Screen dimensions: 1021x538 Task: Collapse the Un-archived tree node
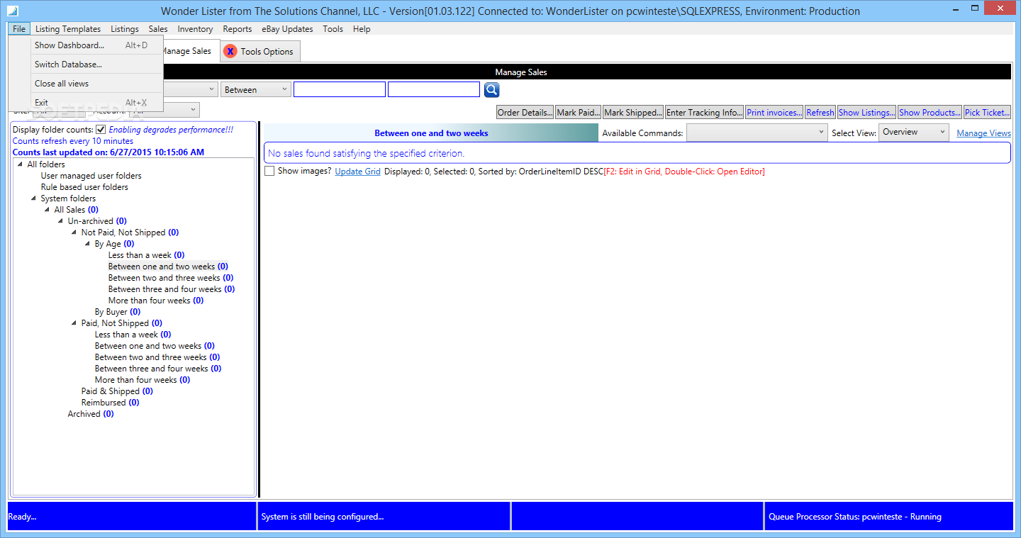pyautogui.click(x=60, y=221)
